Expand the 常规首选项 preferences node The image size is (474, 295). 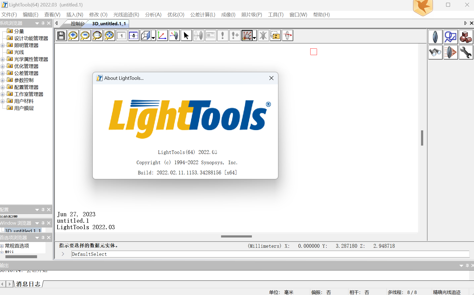coord(2,246)
